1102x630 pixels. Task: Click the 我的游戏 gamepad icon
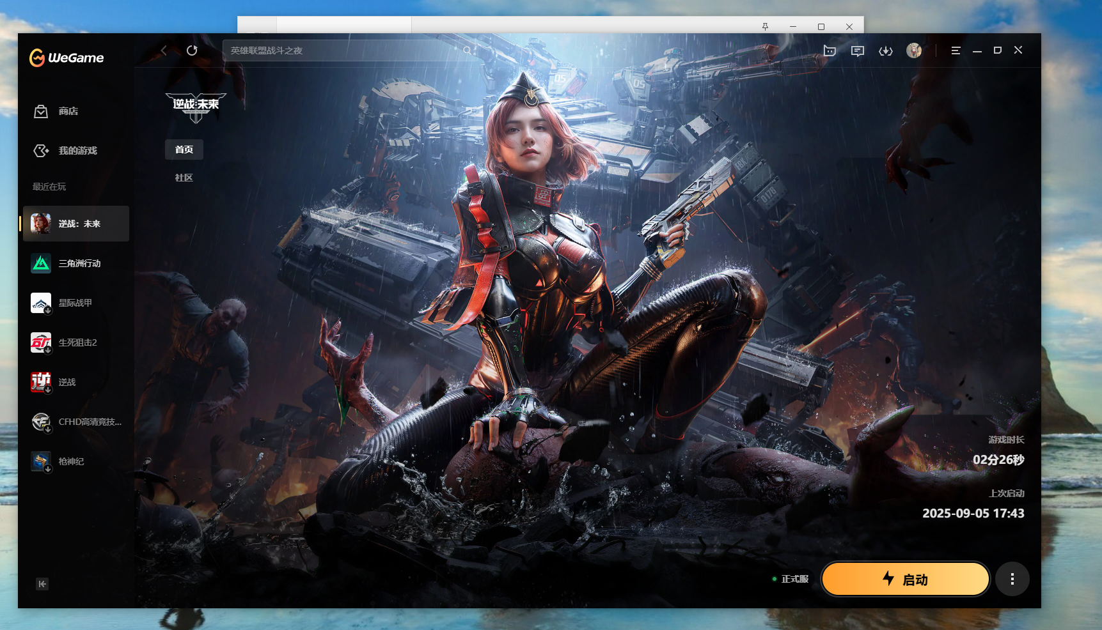[41, 151]
